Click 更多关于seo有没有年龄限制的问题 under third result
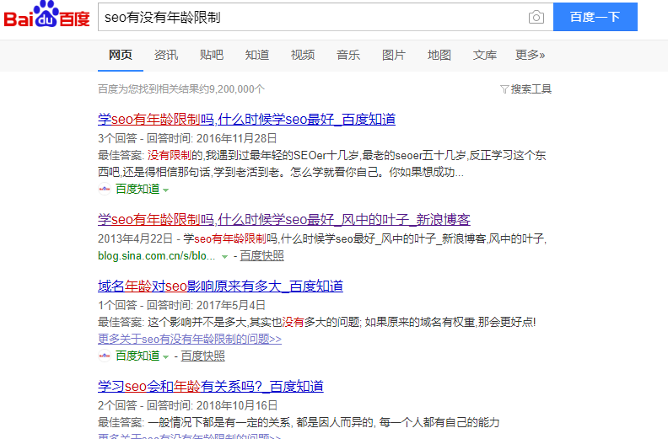Image resolution: width=668 pixels, height=439 pixels. [190, 339]
